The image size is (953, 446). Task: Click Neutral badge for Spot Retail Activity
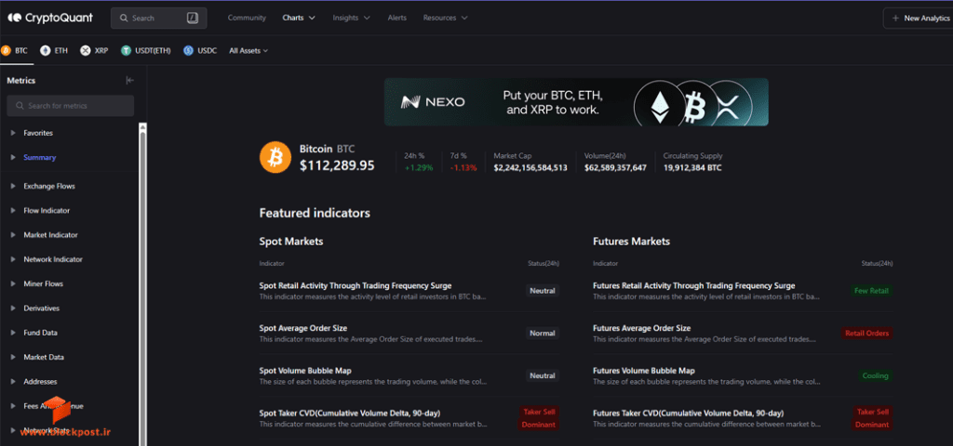(x=543, y=291)
